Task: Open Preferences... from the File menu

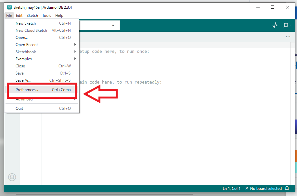Action: coord(42,90)
